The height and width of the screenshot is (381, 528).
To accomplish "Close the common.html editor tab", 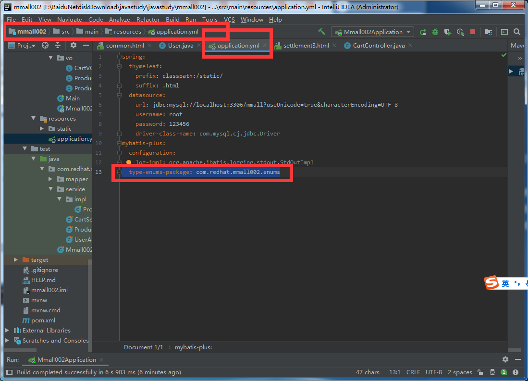I will coord(149,46).
